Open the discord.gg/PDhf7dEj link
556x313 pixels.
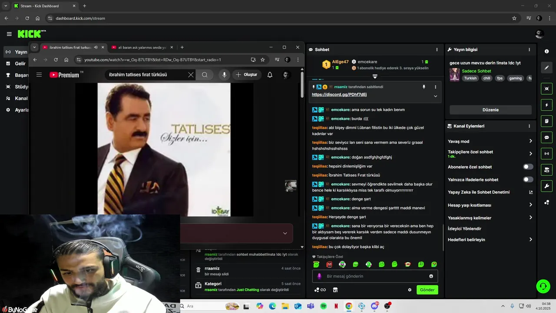click(339, 95)
